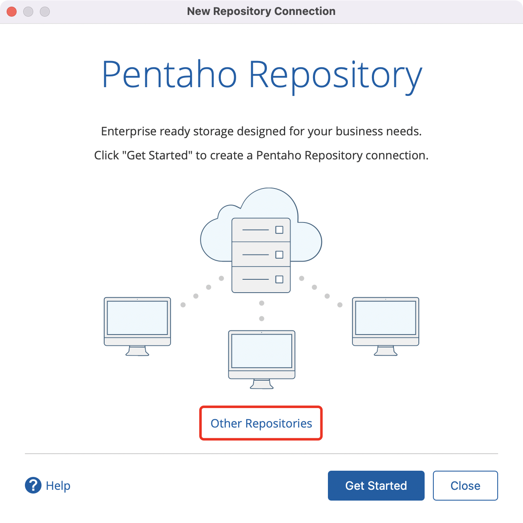This screenshot has width=523, height=523.
Task: Click the red window close button
Action: click(x=12, y=12)
